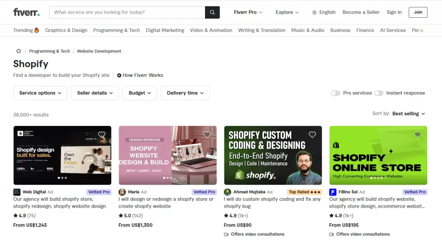Click Ahmad Mujtaba's seller avatar
Screen dimensions: 442x246
pyautogui.click(x=227, y=192)
